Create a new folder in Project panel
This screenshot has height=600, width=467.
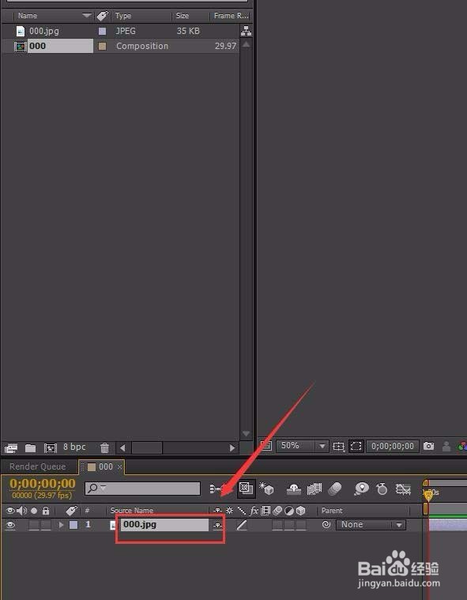click(x=30, y=447)
